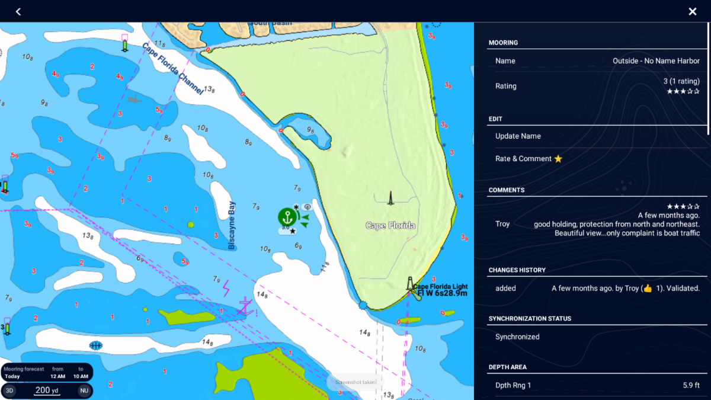Image resolution: width=711 pixels, height=400 pixels.
Task: Click the Biscayne Bay label
Action: click(x=232, y=225)
